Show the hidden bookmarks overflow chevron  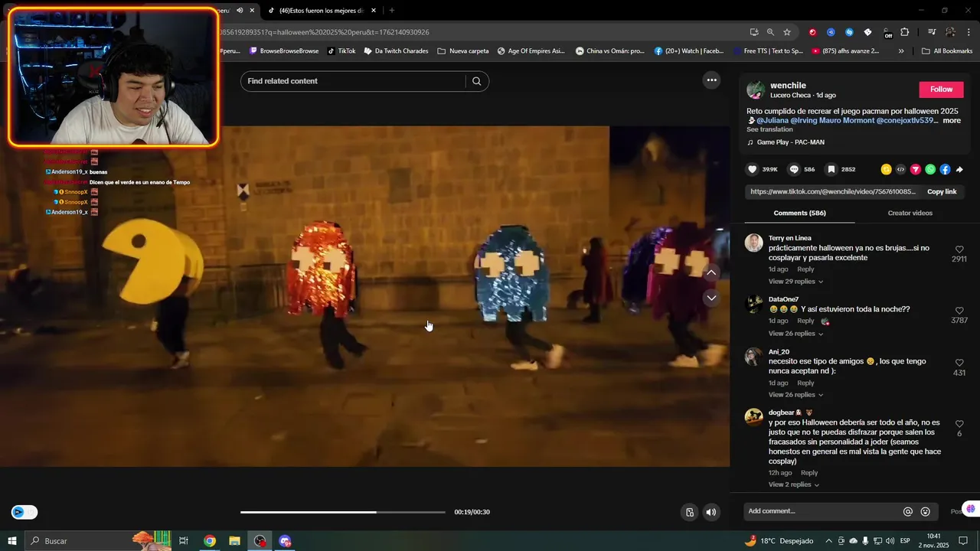pyautogui.click(x=901, y=51)
